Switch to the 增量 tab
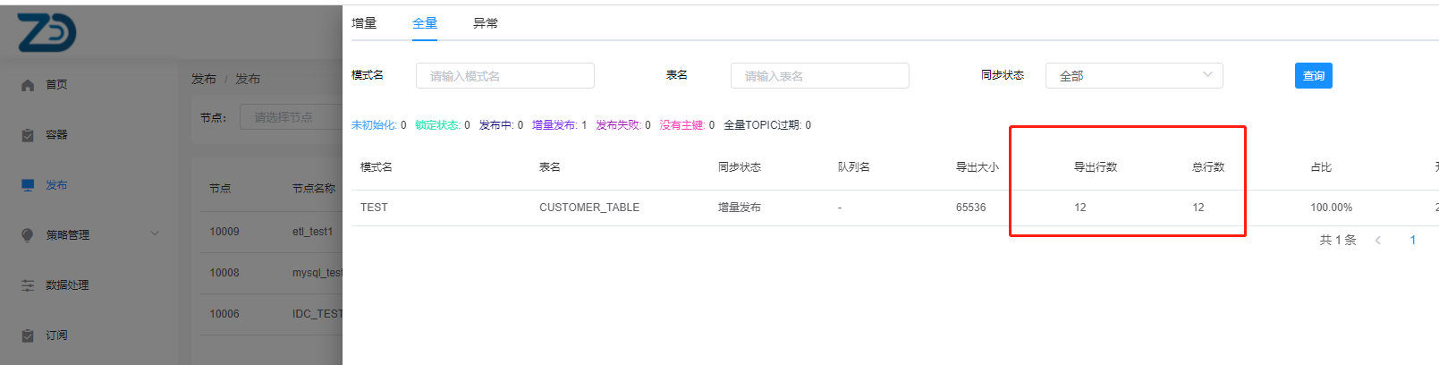This screenshot has height=365, width=1439. (364, 23)
